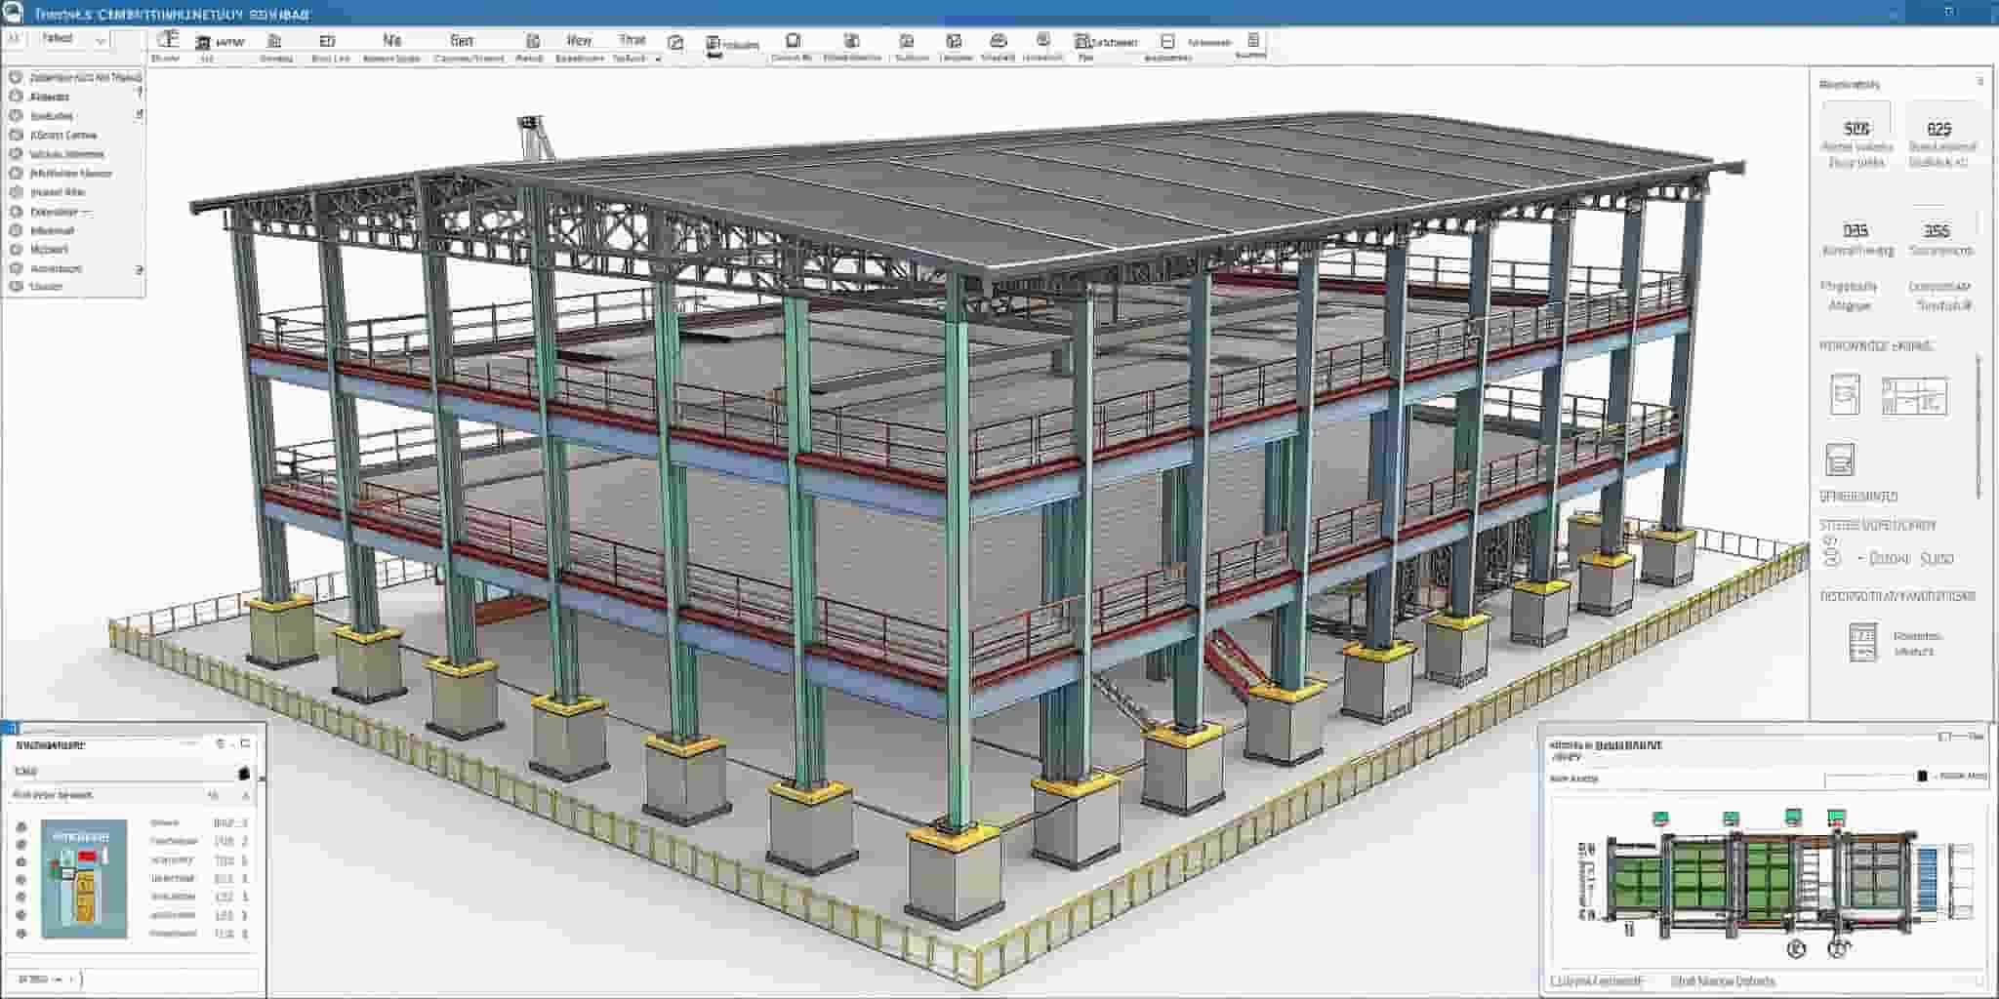Click the application logo in the title bar

coord(13,12)
